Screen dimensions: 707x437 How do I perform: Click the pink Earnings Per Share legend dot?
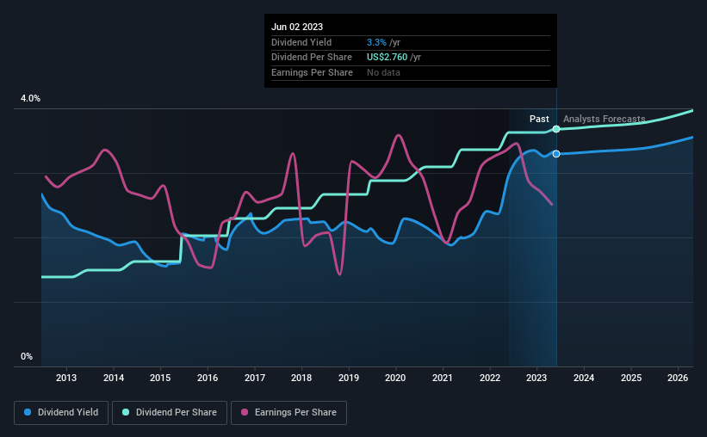[245, 412]
